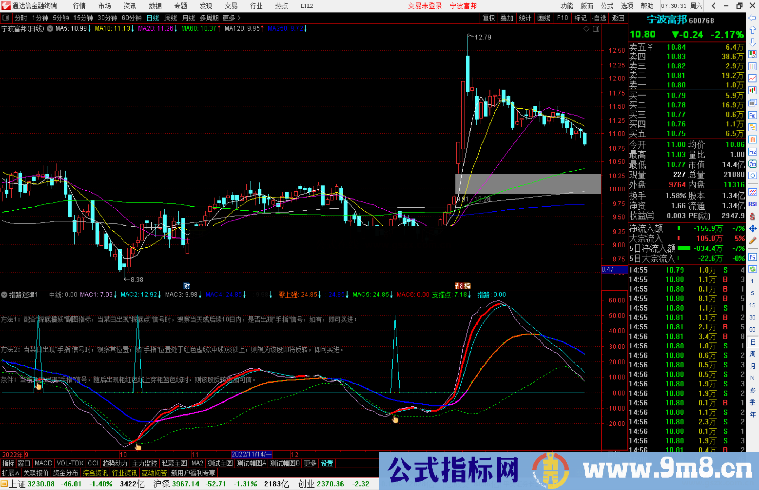Open the 更多 dropdown in the indicator tab row
The height and width of the screenshot is (490, 759).
point(309,463)
